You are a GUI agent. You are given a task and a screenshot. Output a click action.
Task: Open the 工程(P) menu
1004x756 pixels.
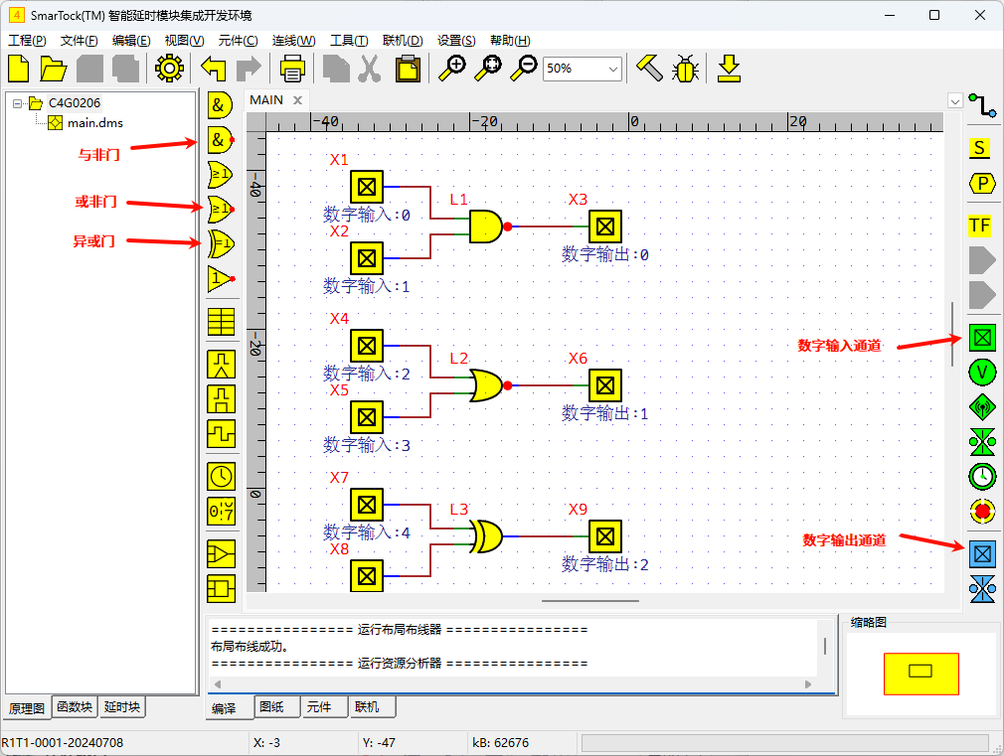click(x=27, y=41)
